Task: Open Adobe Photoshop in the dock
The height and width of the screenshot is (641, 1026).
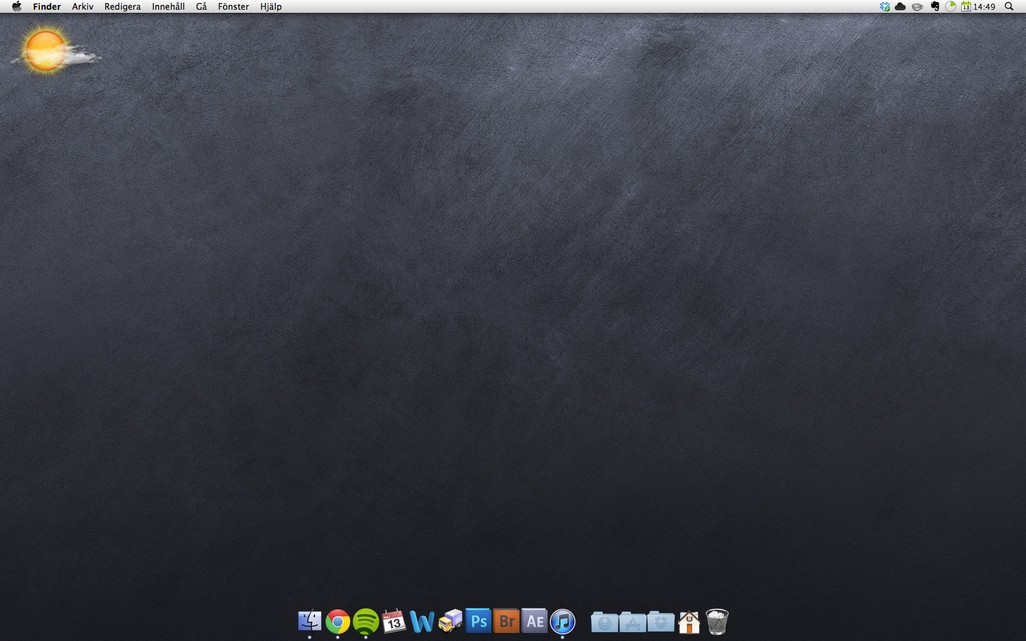Action: point(478,621)
